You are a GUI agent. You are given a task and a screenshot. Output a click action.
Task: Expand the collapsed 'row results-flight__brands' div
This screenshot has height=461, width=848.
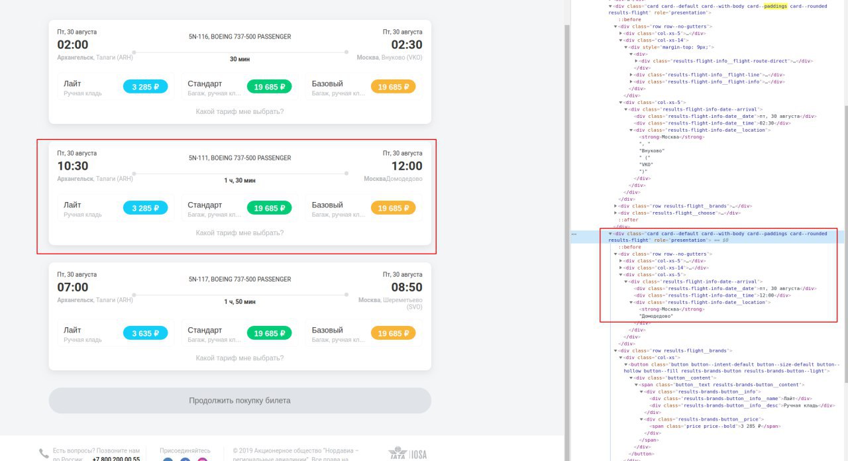coord(616,206)
